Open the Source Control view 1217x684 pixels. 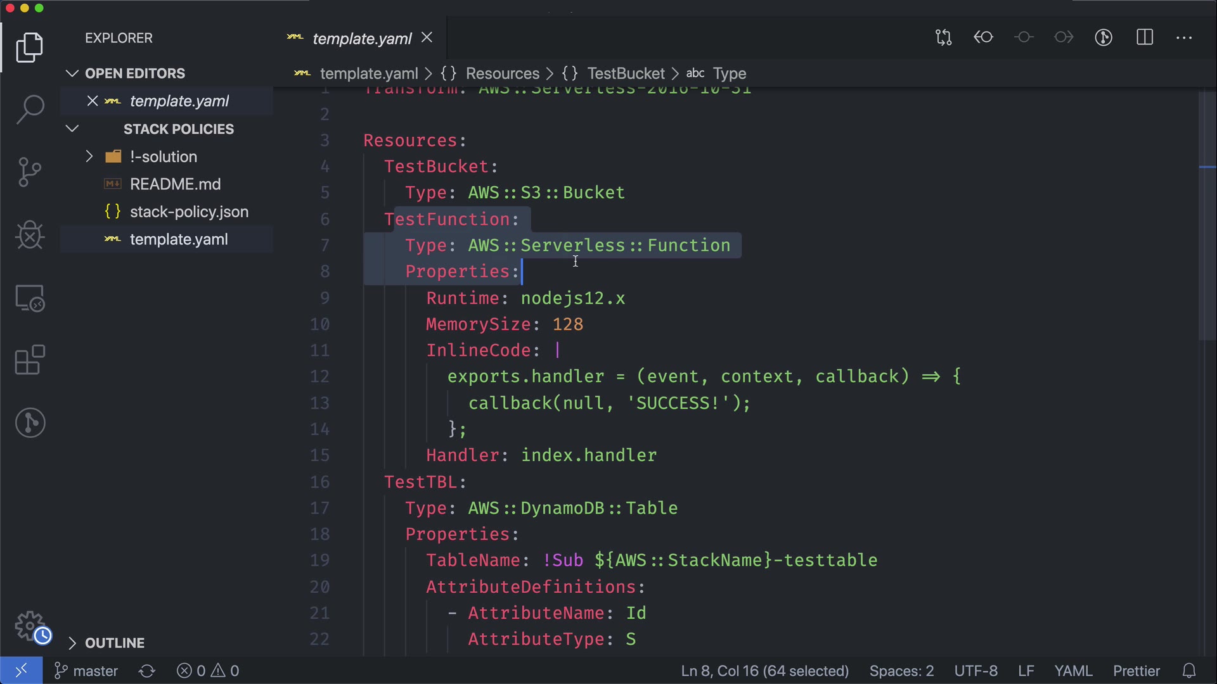click(x=30, y=172)
